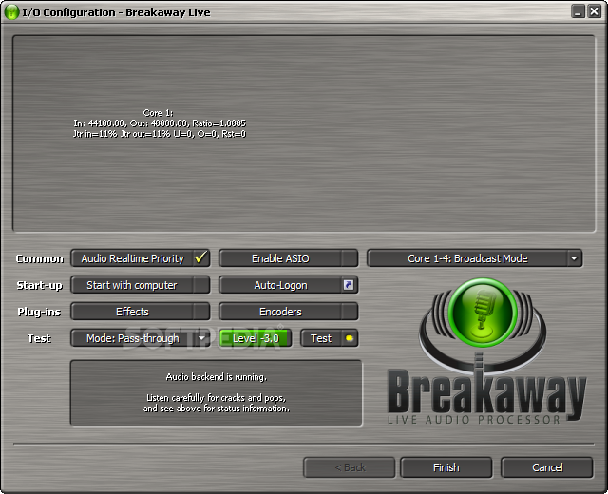608x494 pixels.
Task: Open Core 1-4 Broadcast Mode dropdown
Action: 474,258
